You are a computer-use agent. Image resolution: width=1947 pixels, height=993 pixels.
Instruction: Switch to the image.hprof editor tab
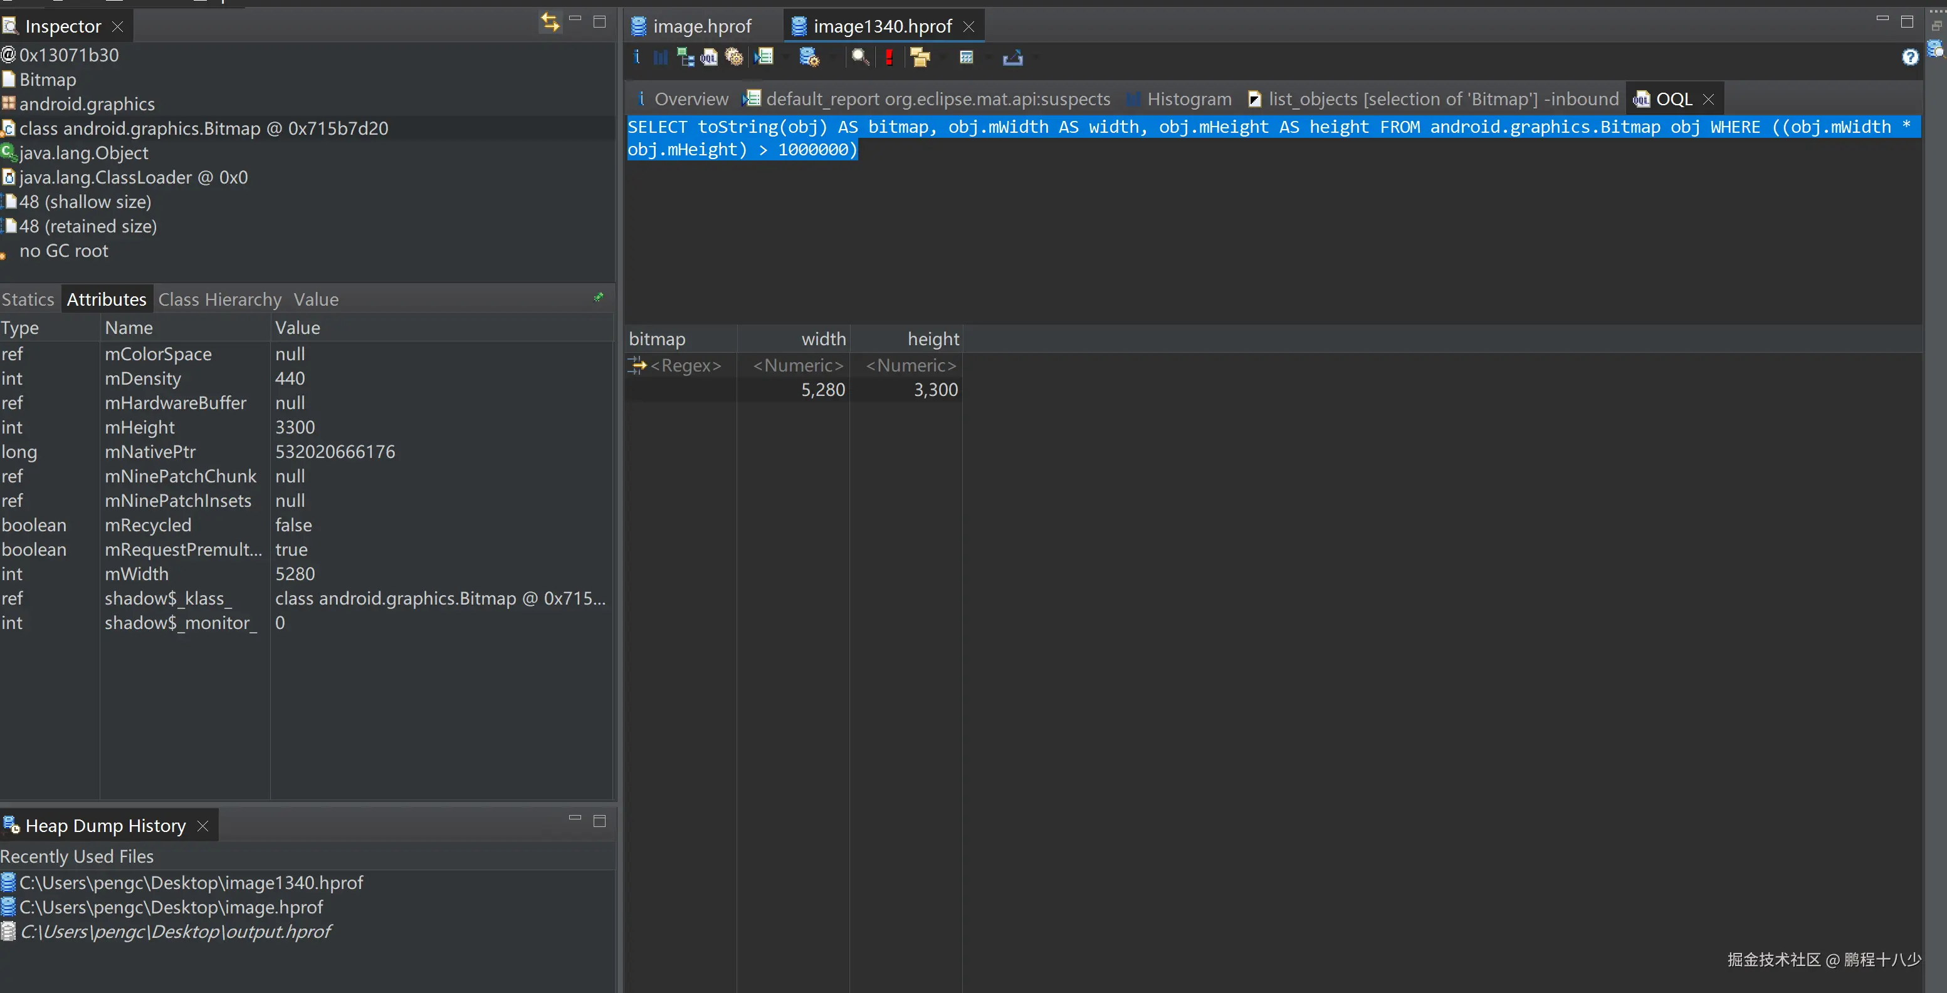[701, 26]
